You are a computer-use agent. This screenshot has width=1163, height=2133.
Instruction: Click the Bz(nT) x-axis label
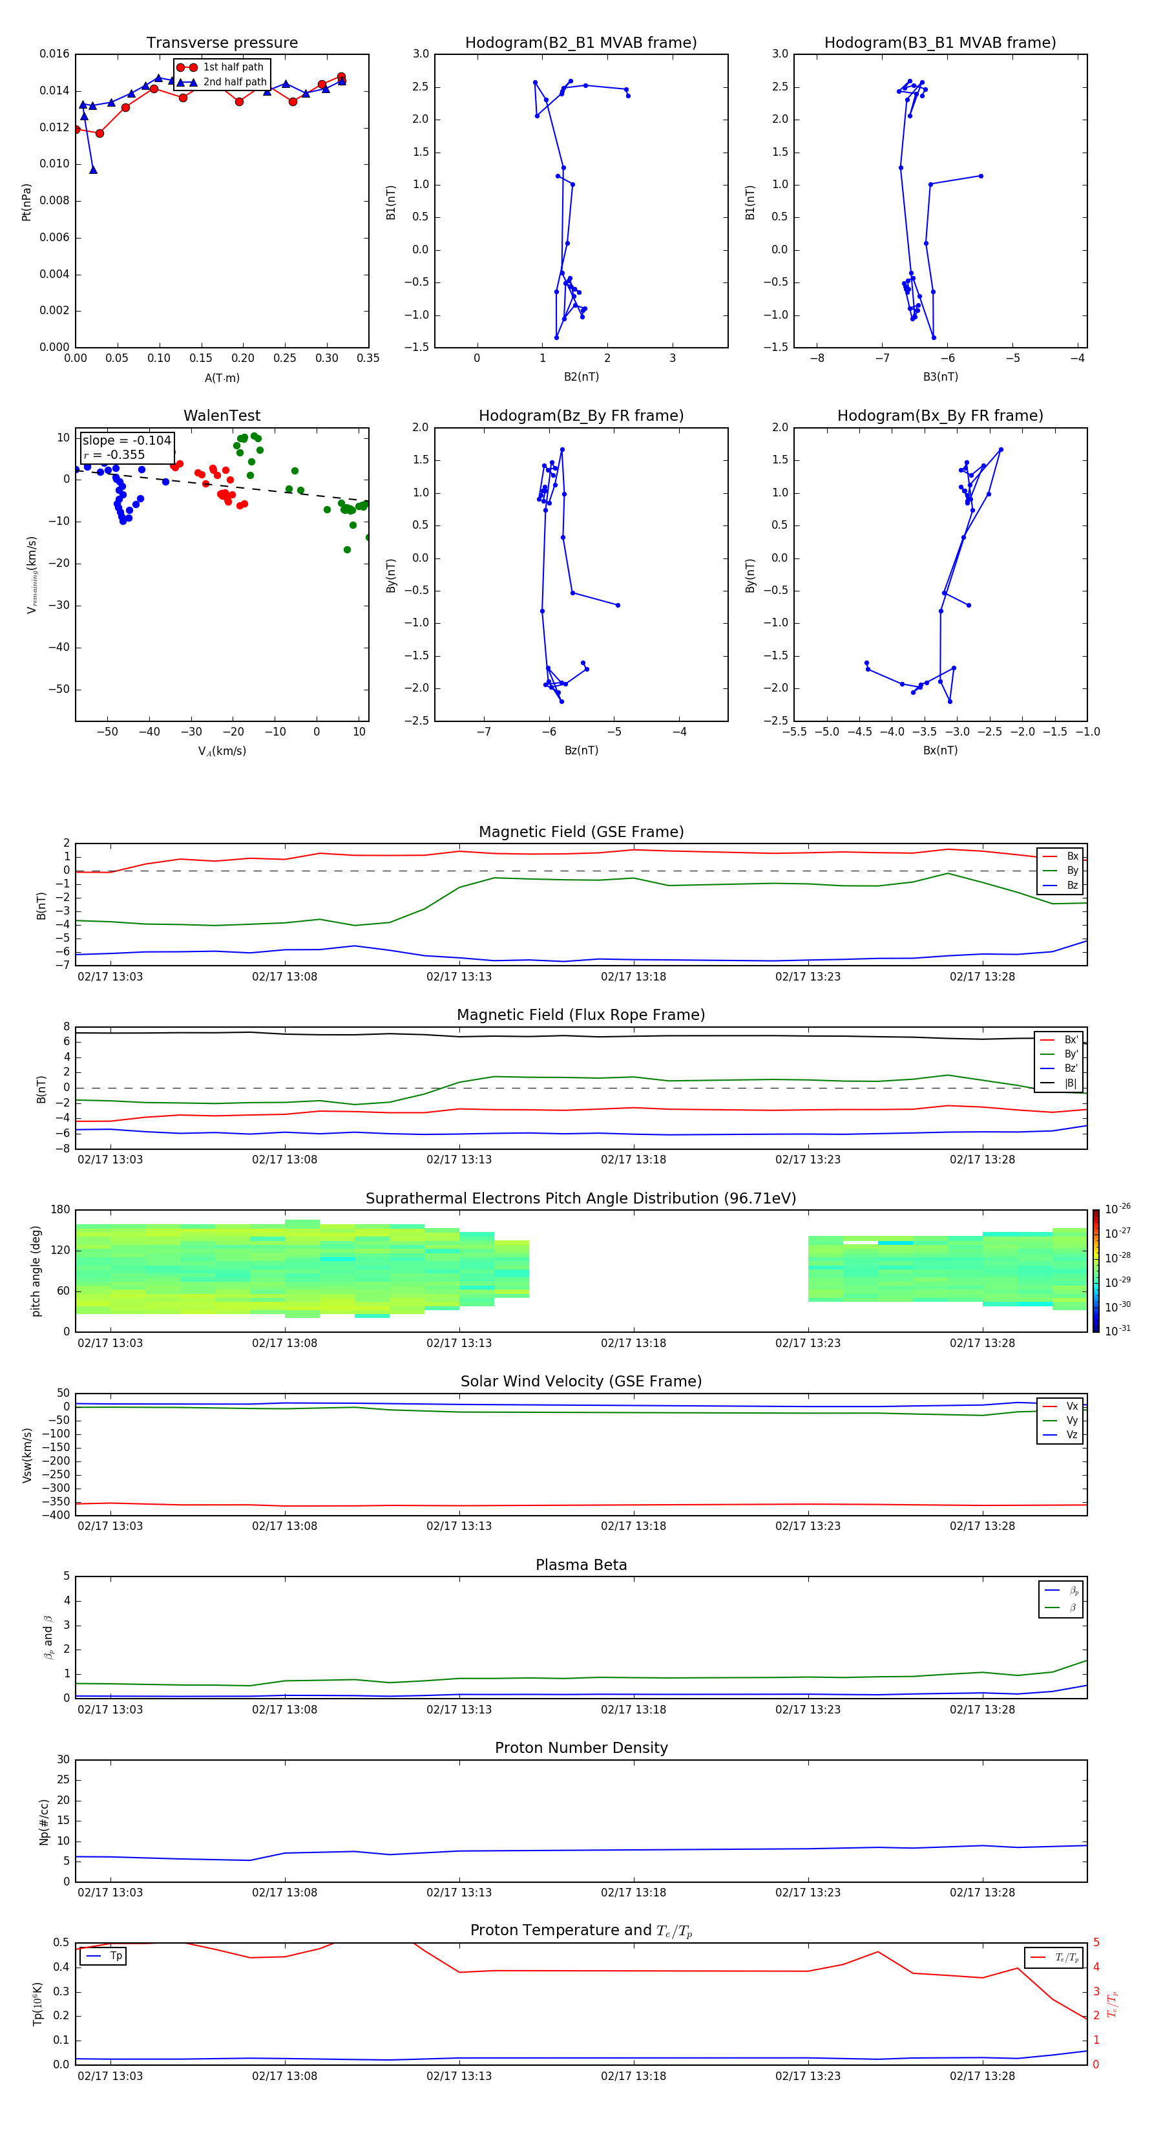coord(581,750)
